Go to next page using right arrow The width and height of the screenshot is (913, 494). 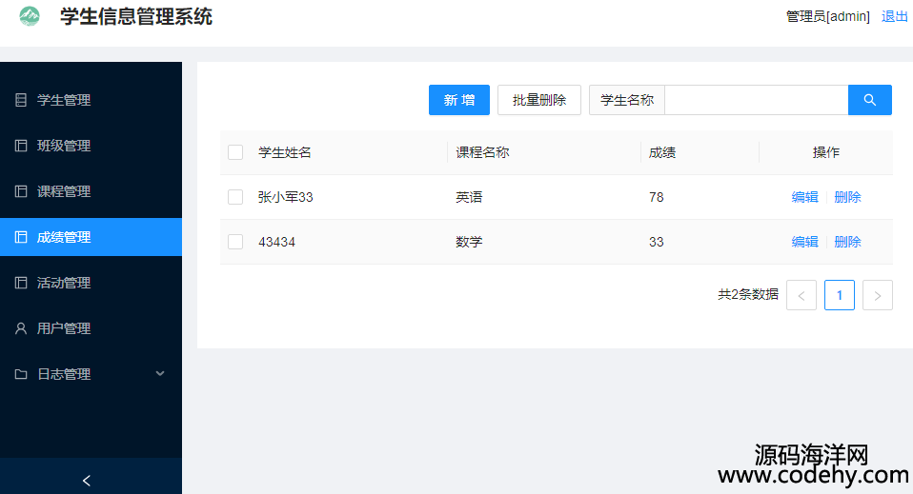pos(877,295)
